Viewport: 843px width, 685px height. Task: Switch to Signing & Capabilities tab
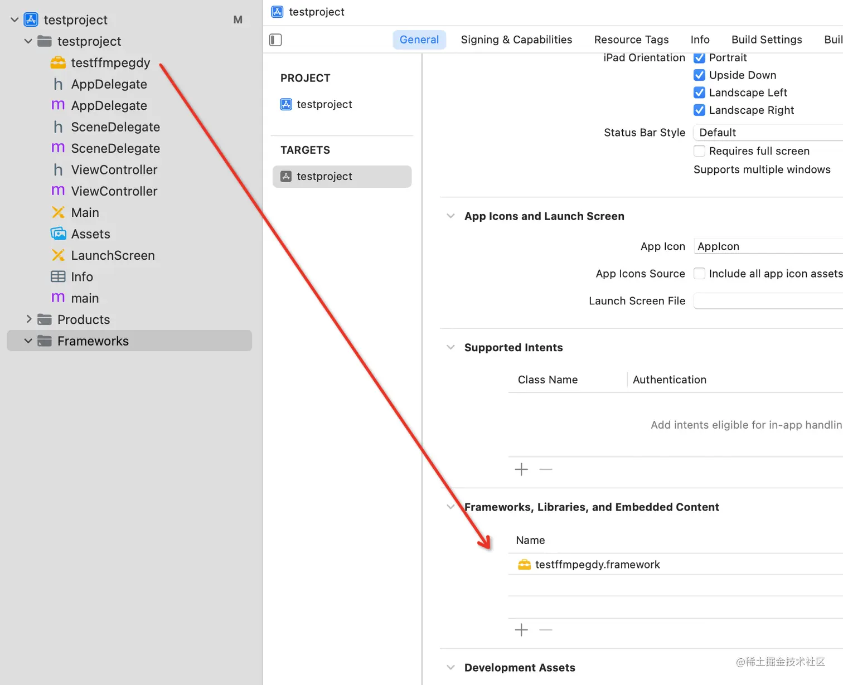click(x=516, y=40)
